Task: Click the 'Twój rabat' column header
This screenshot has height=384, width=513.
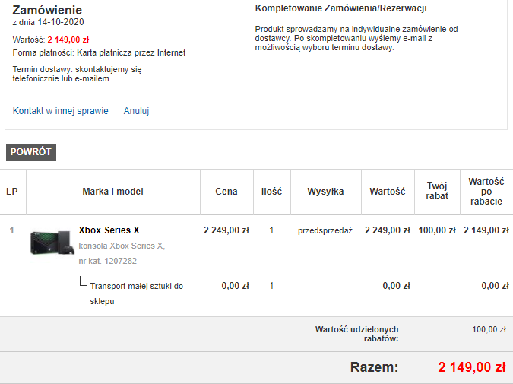Action: (x=437, y=191)
